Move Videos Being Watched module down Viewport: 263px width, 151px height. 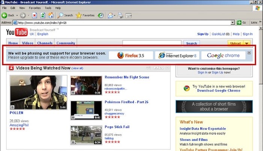[161, 68]
